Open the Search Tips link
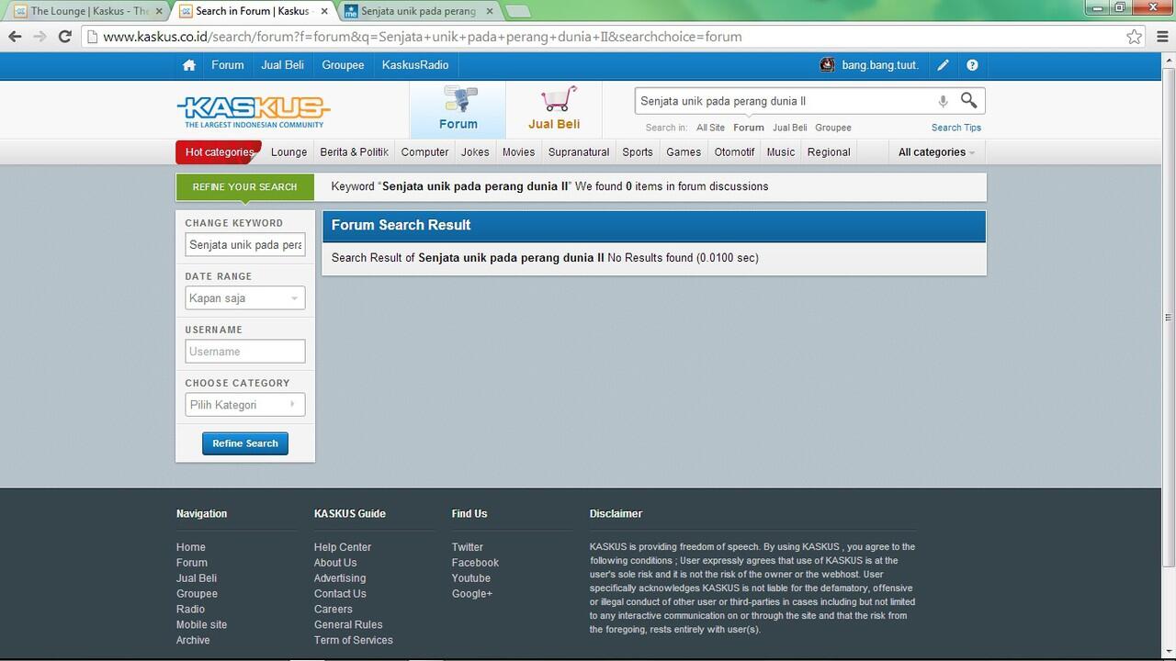 coord(956,128)
